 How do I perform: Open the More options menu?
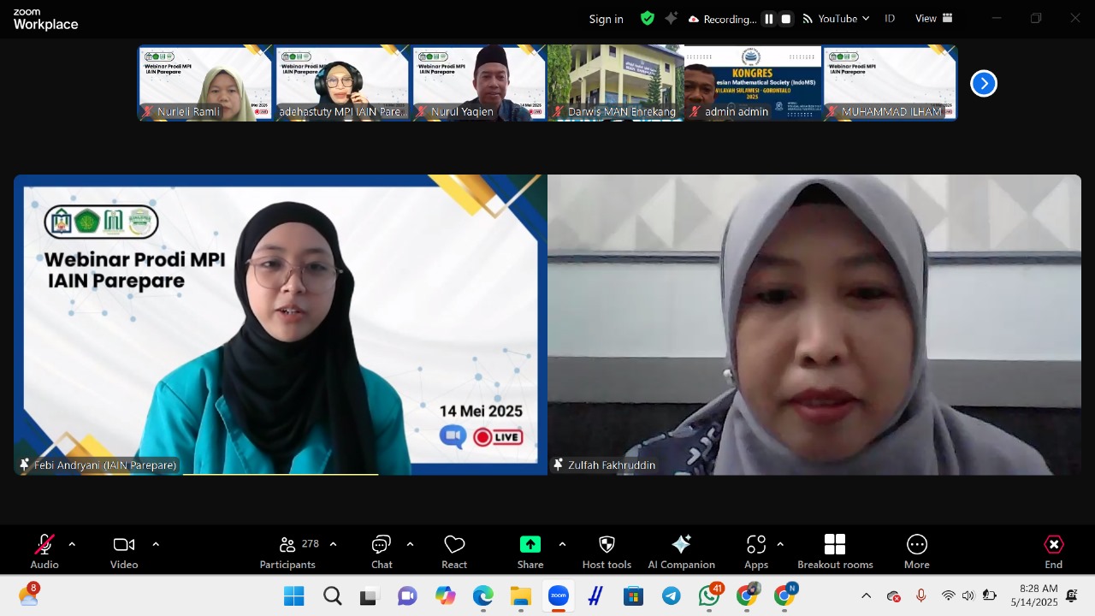916,551
